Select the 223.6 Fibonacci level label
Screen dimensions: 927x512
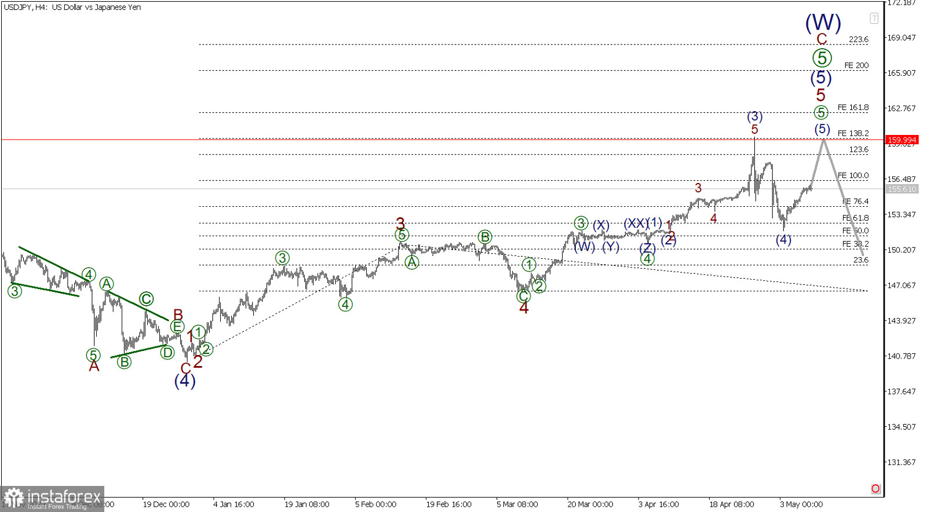[x=859, y=39]
